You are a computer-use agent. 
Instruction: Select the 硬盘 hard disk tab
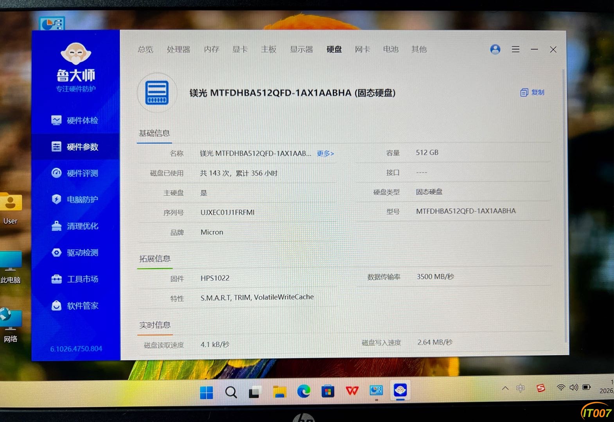tap(334, 50)
